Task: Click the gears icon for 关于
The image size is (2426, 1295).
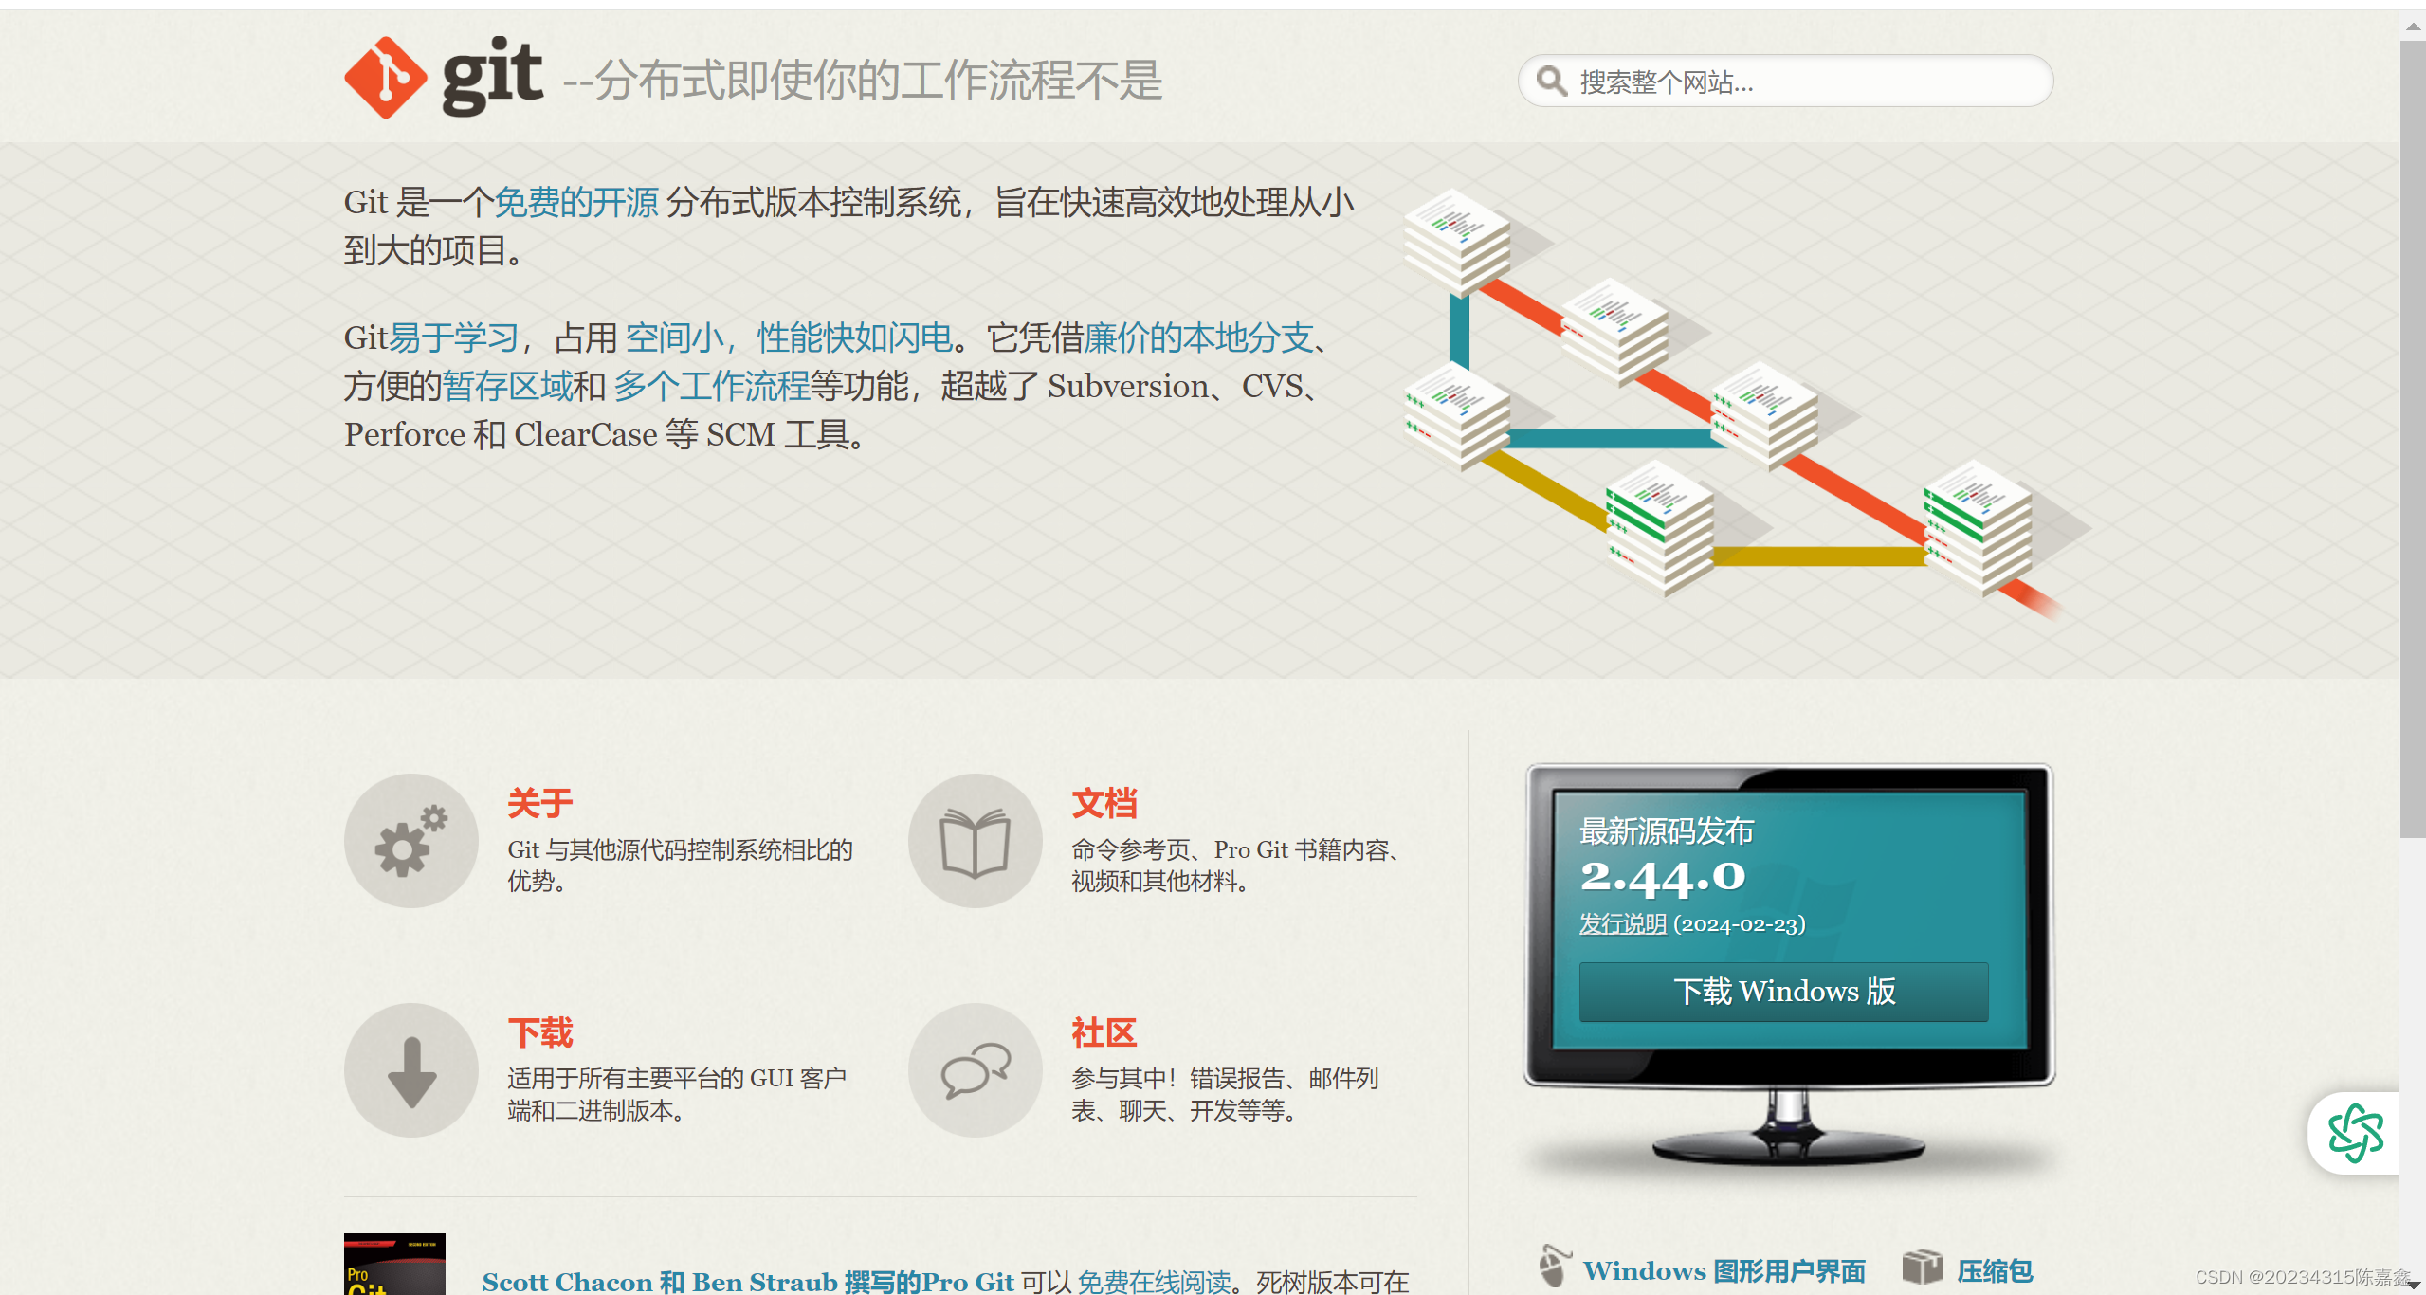Action: point(410,841)
